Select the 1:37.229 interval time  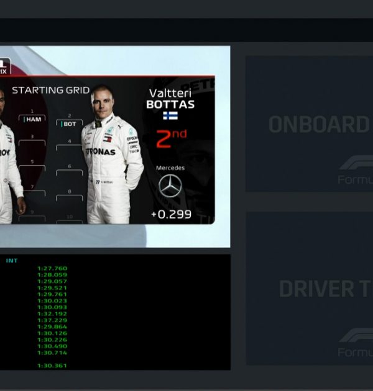coord(52,320)
